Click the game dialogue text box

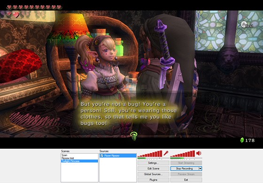coord(128,114)
